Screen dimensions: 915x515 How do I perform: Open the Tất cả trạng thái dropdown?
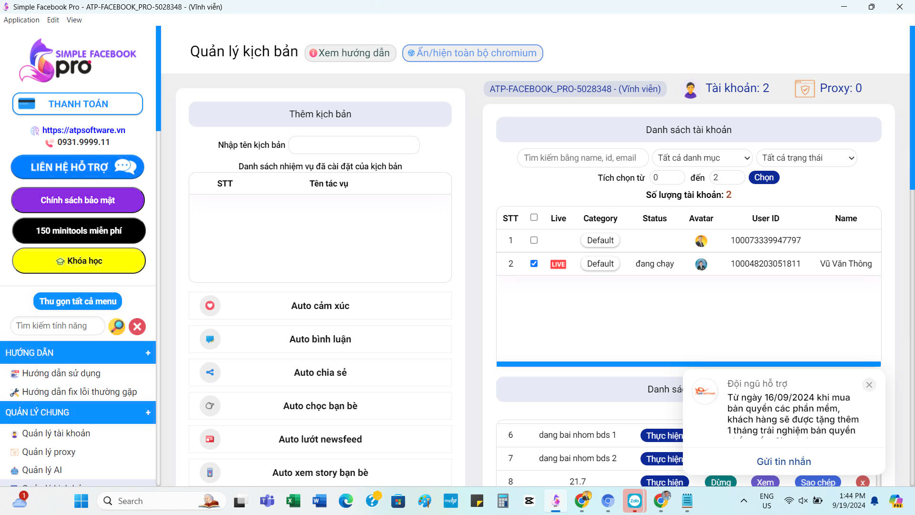(806, 157)
